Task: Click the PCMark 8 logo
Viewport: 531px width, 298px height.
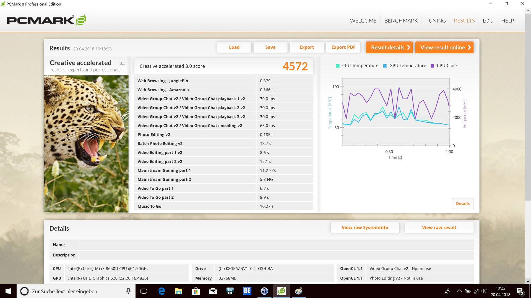Action: tap(46, 20)
